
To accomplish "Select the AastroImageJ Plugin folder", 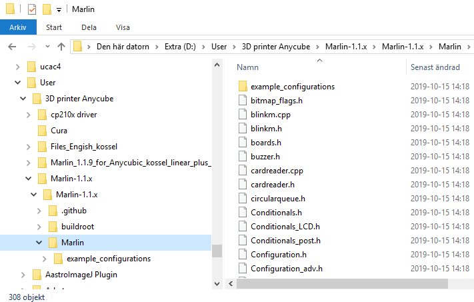I will tap(81, 275).
